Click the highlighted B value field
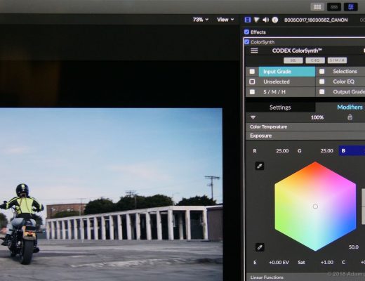The width and height of the screenshot is (365, 281). pos(352,150)
